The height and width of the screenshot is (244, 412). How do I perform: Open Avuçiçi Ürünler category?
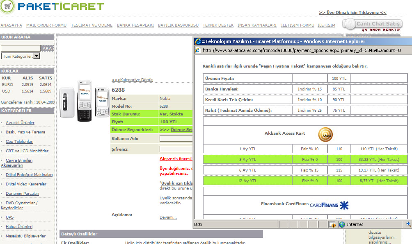pos(20,123)
